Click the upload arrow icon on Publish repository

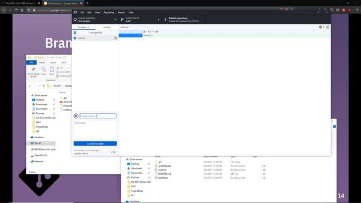coord(165,20)
